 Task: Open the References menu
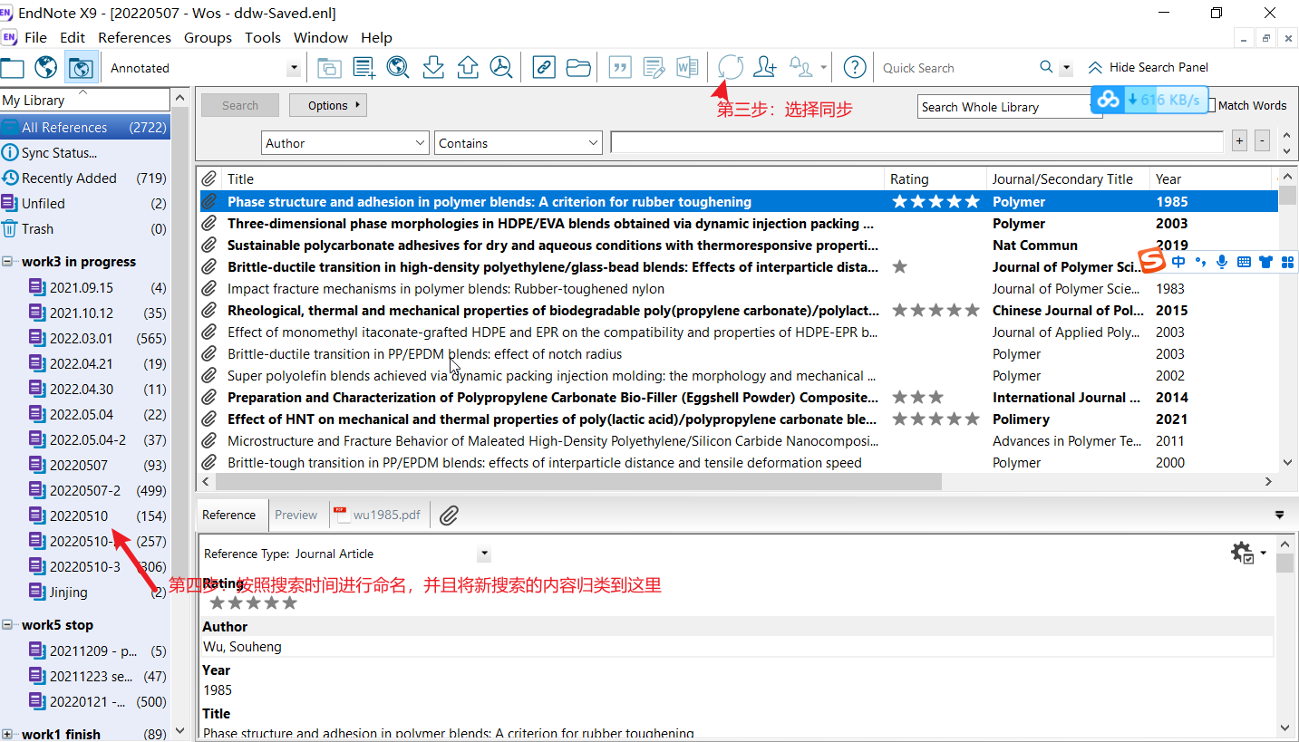coord(134,37)
